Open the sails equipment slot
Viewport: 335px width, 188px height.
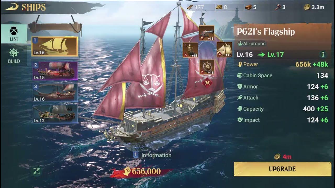click(224, 50)
